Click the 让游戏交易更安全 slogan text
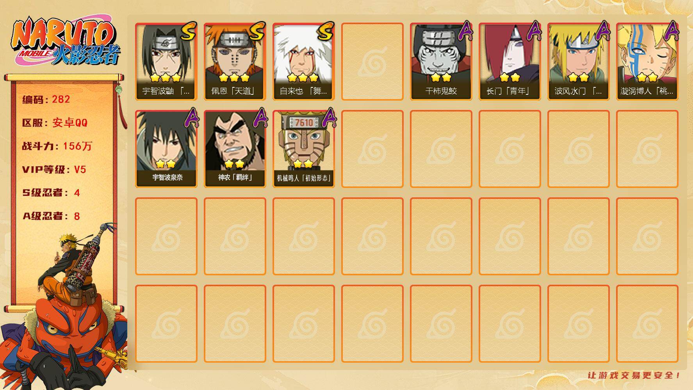Screen dimensions: 693x390 coord(634,375)
